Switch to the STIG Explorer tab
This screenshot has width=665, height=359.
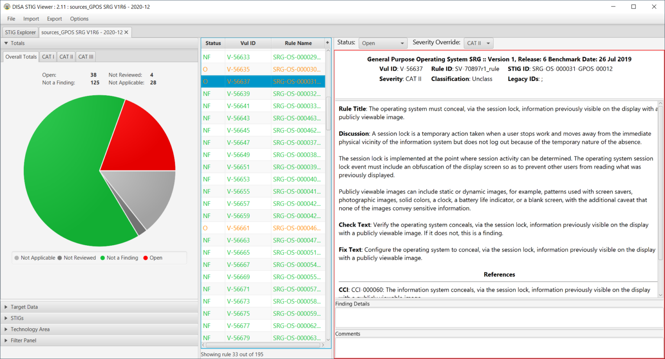(20, 32)
